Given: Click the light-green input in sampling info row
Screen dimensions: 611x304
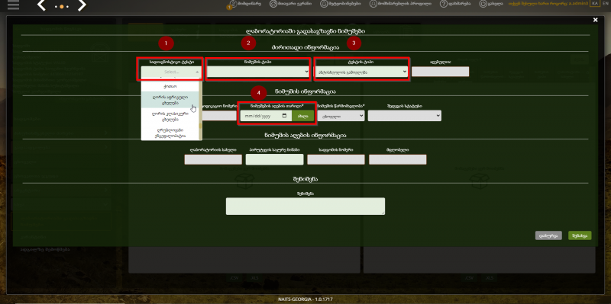Looking at the screenshot, I should click(274, 160).
